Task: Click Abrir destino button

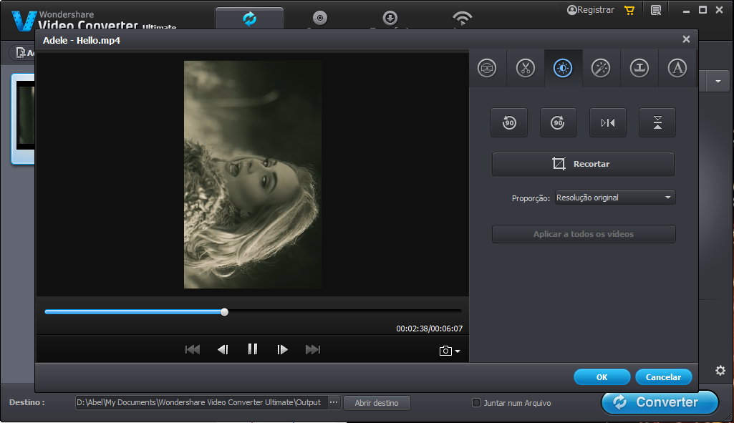Action: (377, 403)
